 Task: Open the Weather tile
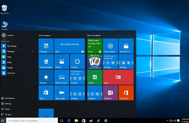[x=46, y=77]
